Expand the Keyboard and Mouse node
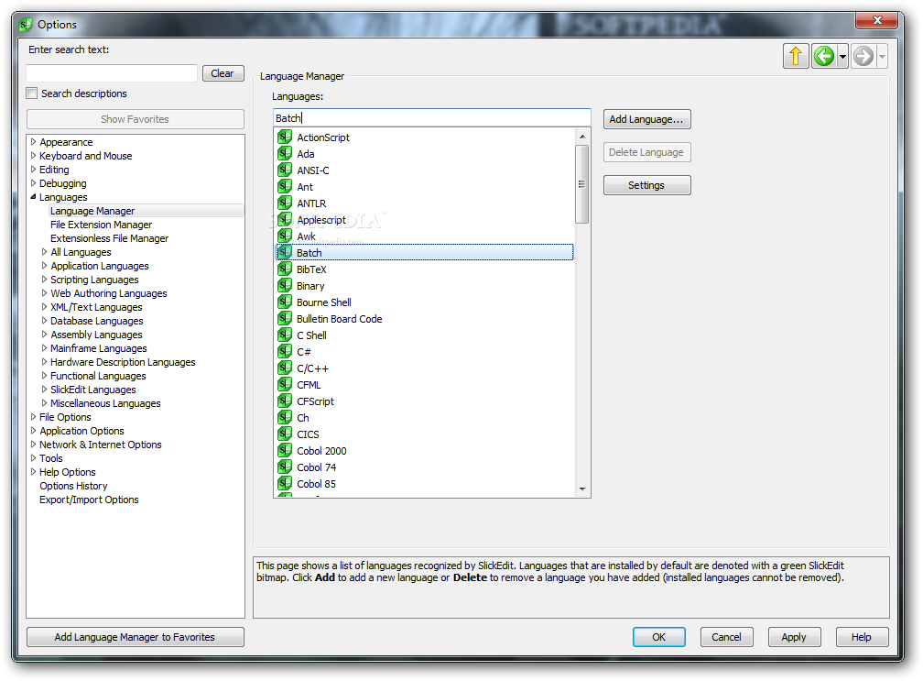The width and height of the screenshot is (923, 681). 34,156
